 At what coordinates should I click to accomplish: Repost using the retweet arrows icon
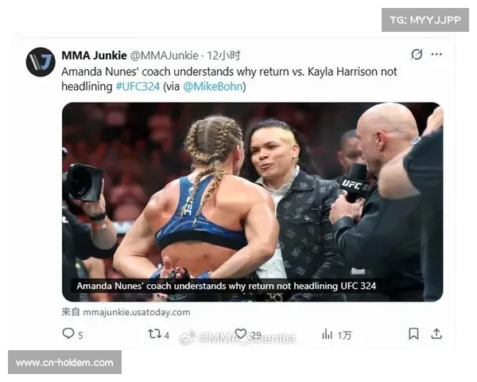coord(154,334)
